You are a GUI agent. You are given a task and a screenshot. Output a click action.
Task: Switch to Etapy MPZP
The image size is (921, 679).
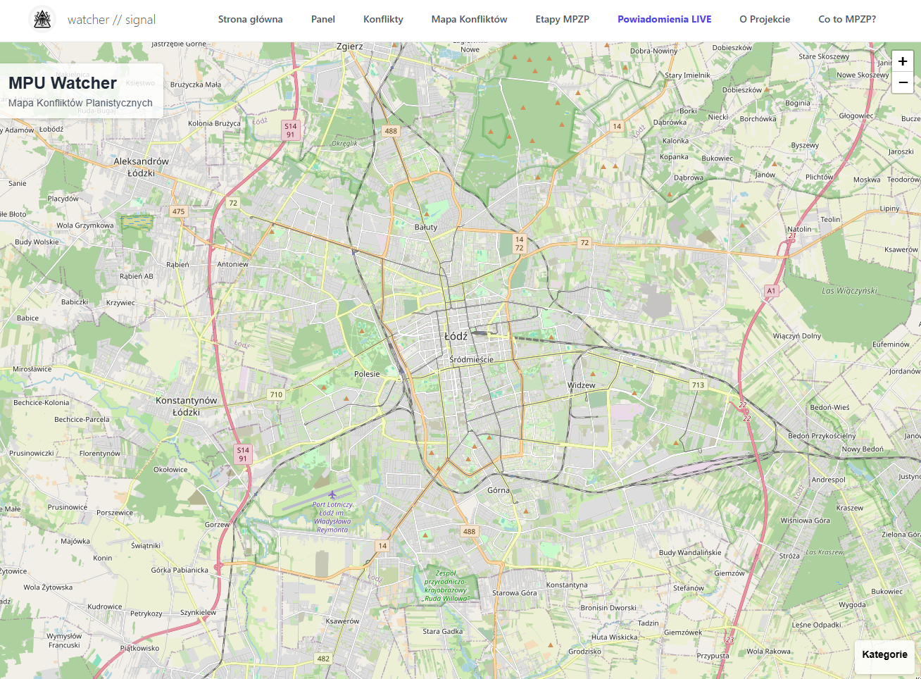click(562, 19)
